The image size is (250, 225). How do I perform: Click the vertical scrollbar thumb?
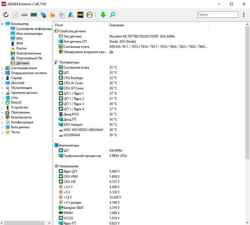[247, 93]
